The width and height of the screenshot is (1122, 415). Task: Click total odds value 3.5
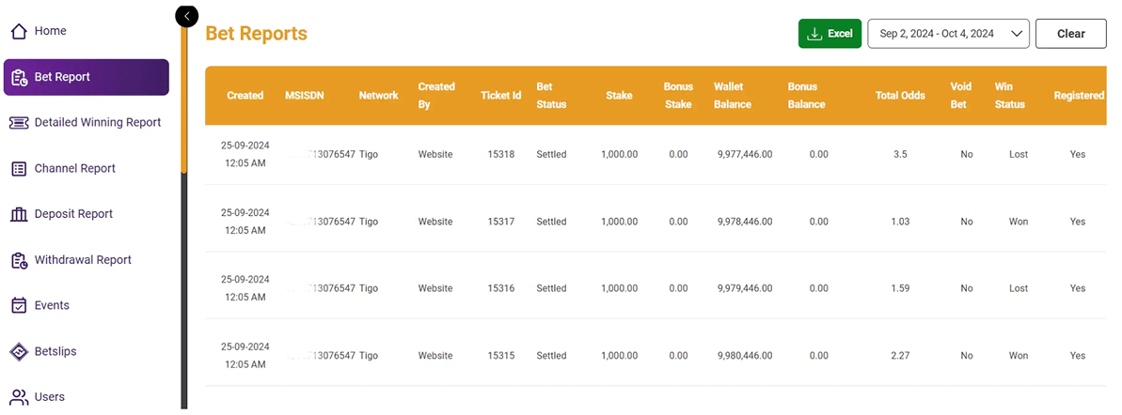[900, 154]
